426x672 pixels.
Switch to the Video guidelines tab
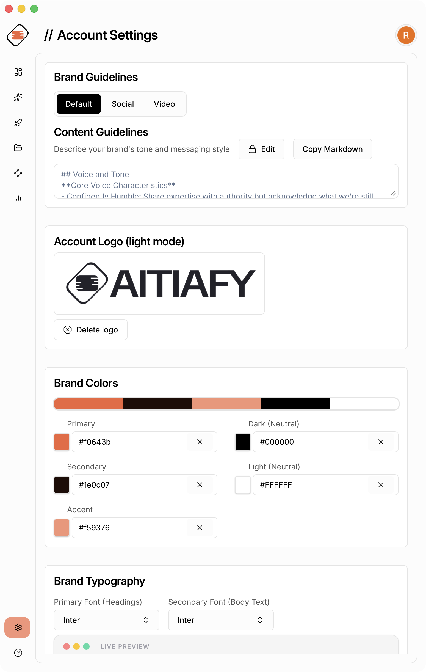(164, 104)
